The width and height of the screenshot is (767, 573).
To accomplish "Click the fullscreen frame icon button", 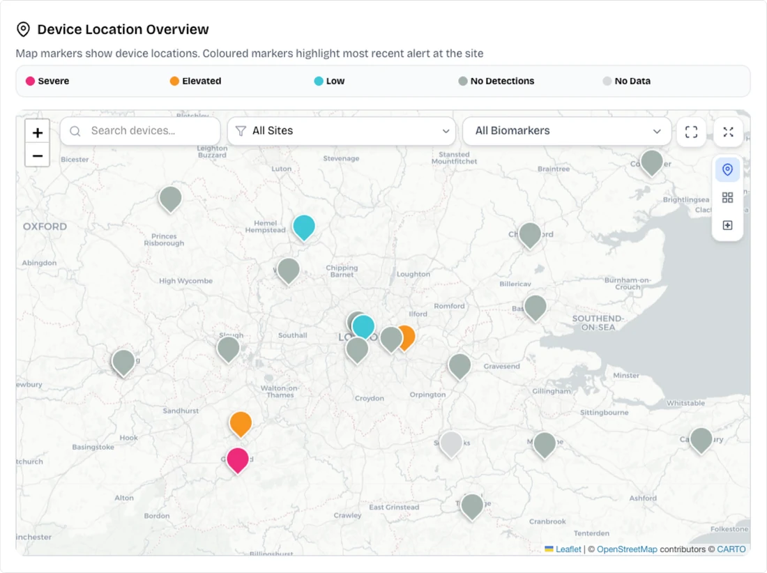I will point(691,132).
